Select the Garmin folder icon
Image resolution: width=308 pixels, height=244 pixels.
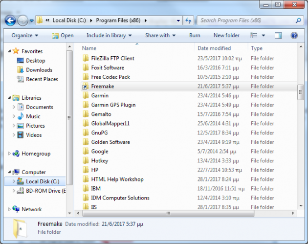point(85,95)
